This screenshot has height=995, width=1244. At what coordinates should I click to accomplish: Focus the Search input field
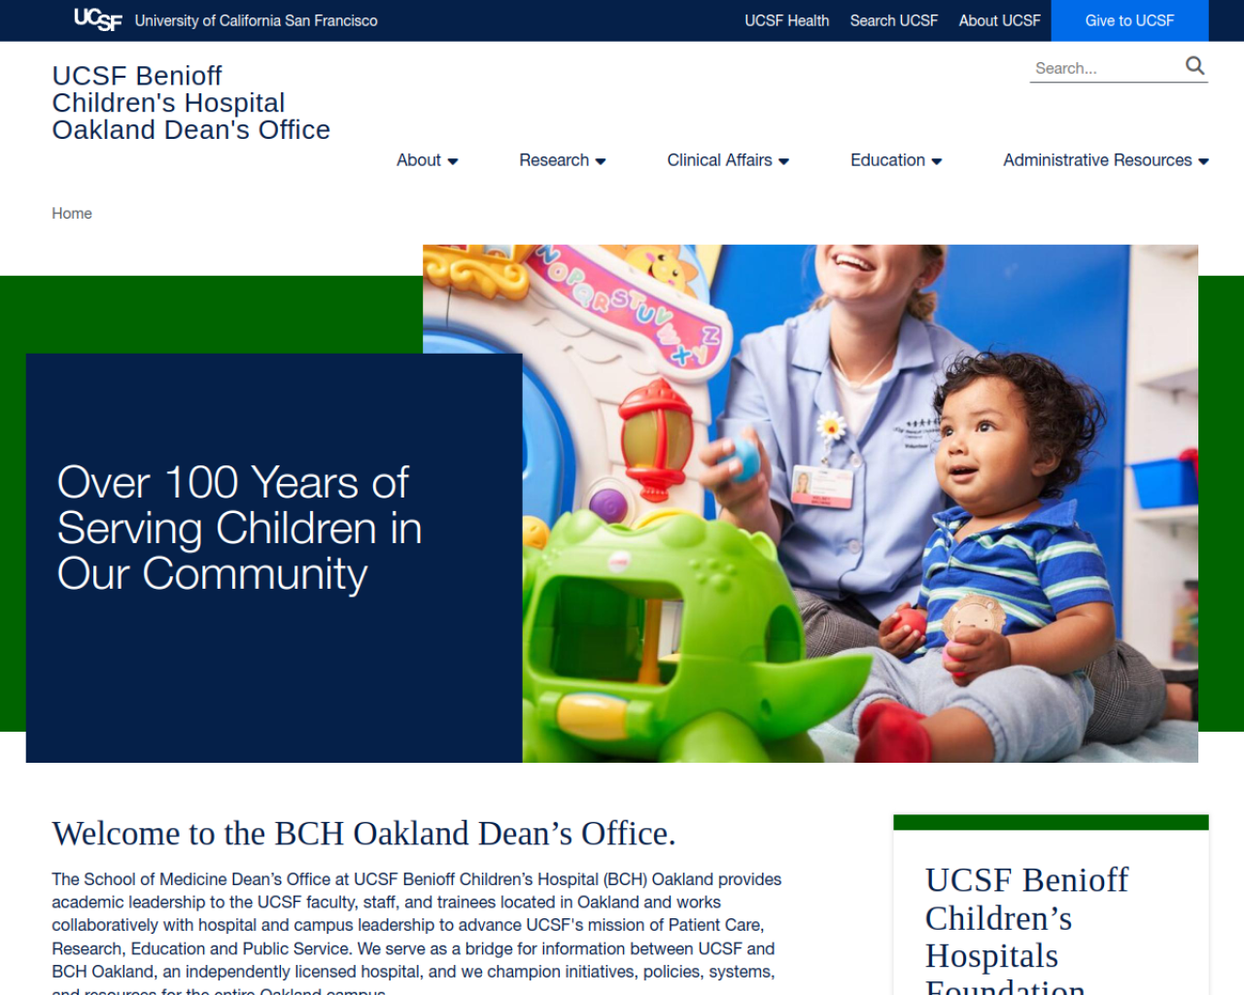coord(1105,68)
